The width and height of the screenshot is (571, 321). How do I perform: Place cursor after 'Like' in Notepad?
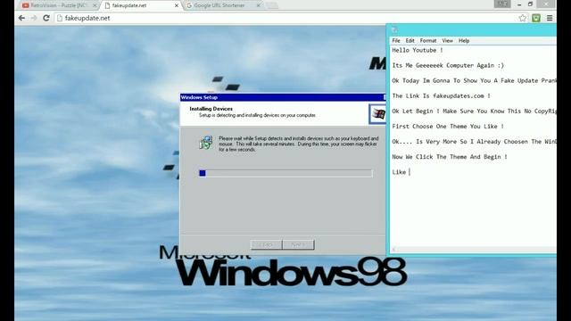click(410, 172)
